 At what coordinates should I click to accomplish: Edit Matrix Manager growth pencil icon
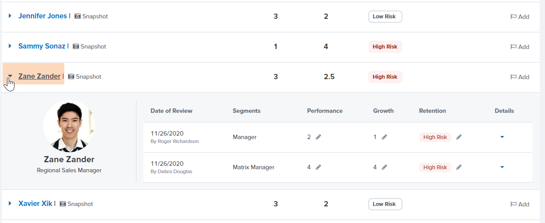point(384,167)
